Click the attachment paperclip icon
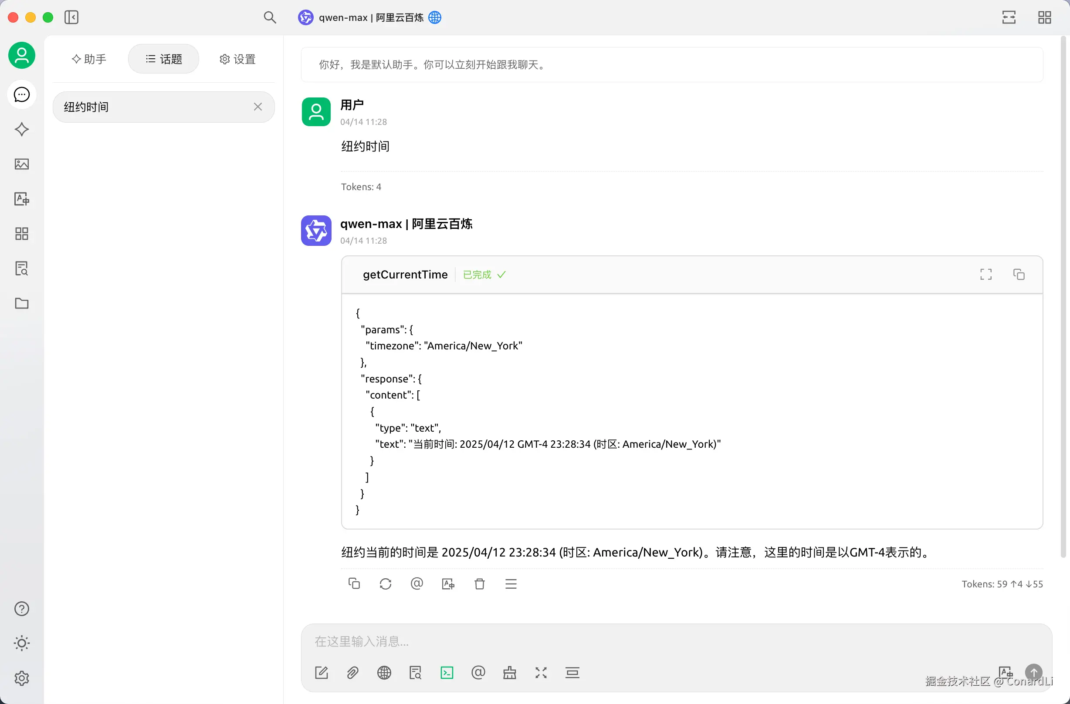The image size is (1070, 704). (x=352, y=673)
